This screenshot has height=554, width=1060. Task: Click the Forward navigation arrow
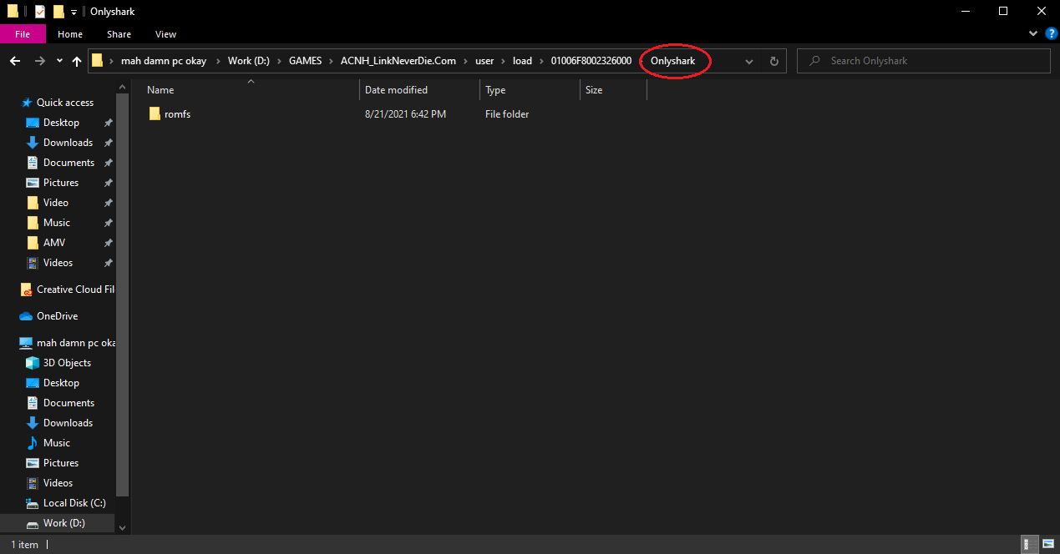40,61
